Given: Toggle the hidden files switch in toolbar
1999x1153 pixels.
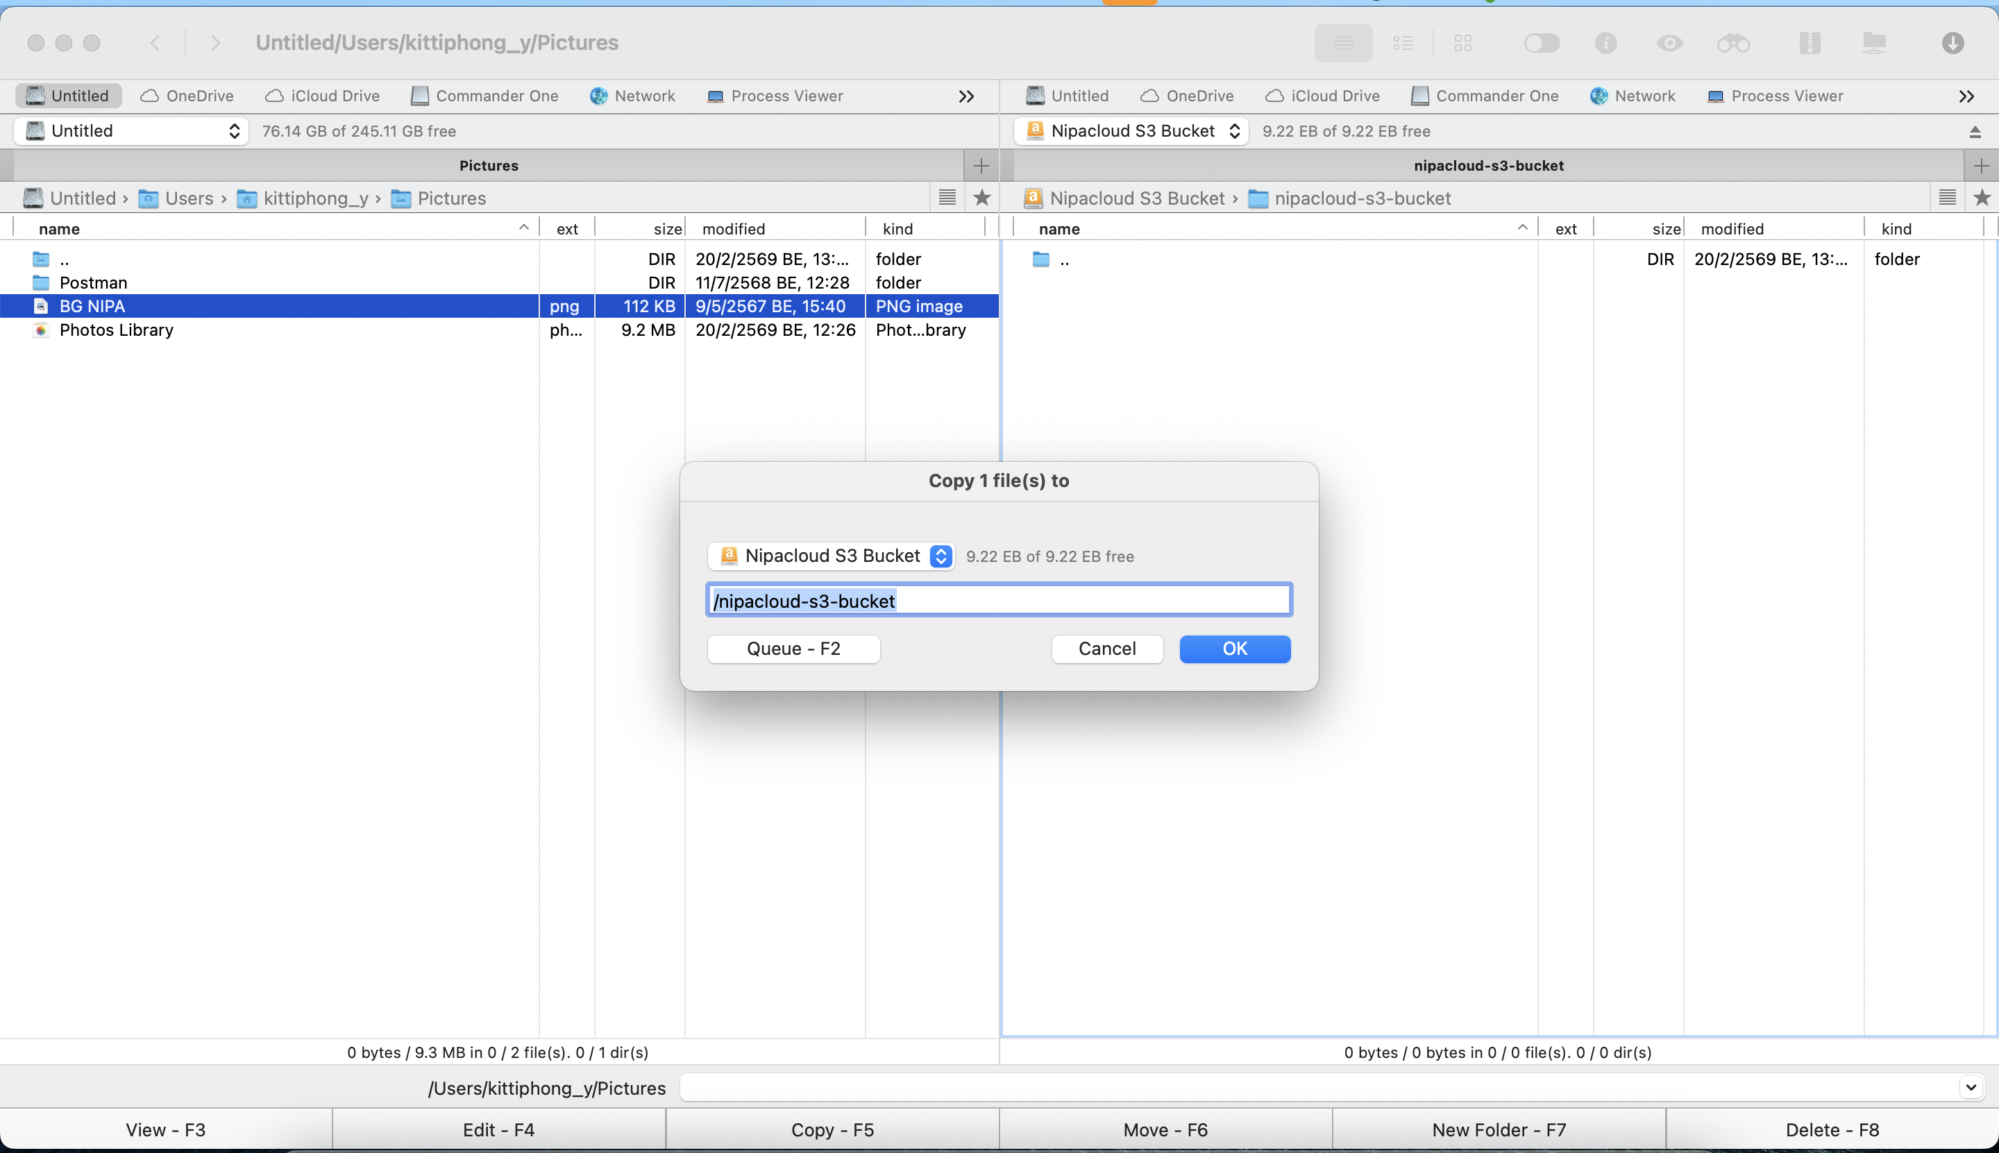Looking at the screenshot, I should (x=1541, y=43).
